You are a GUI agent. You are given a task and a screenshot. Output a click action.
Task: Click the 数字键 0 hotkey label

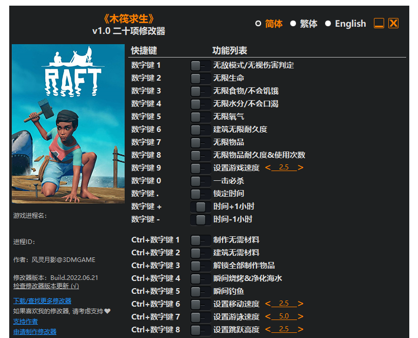(146, 181)
